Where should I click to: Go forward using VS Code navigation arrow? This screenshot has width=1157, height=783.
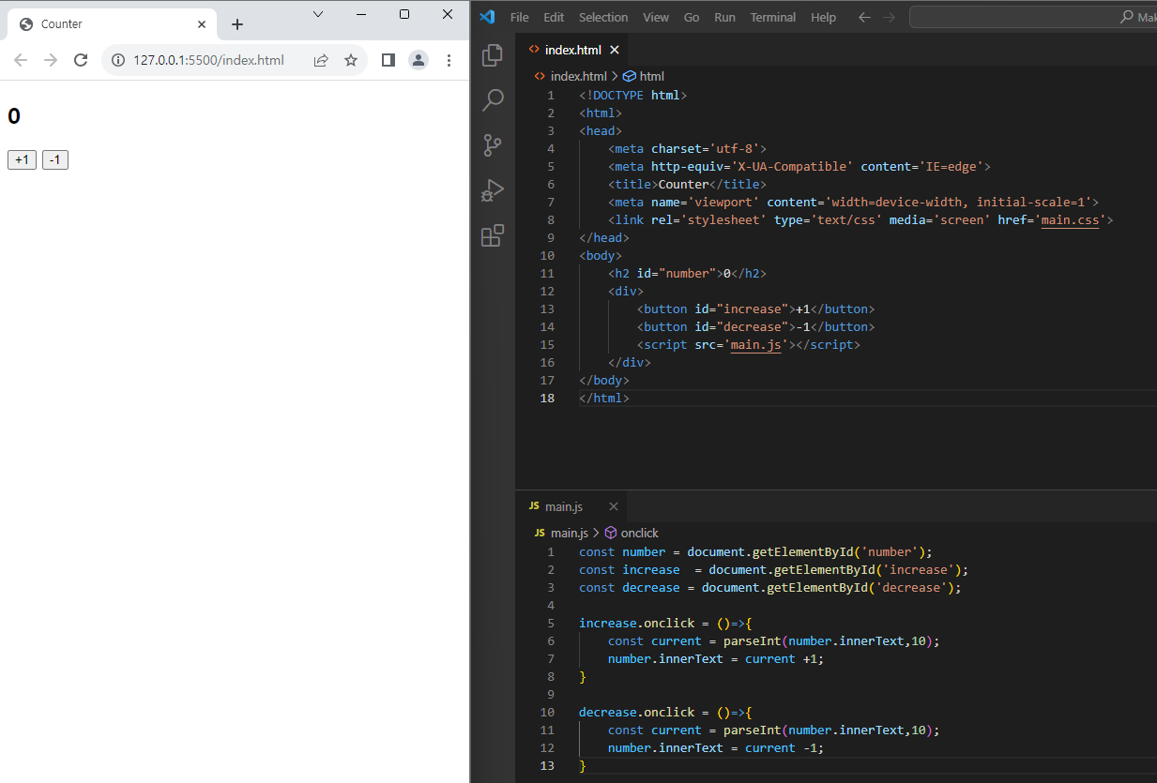889,17
